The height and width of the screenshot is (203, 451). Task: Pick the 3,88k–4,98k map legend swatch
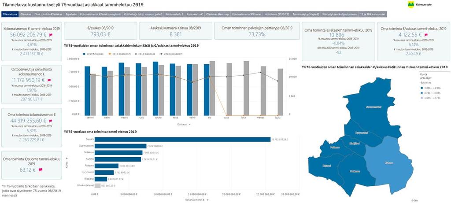click(x=421, y=88)
